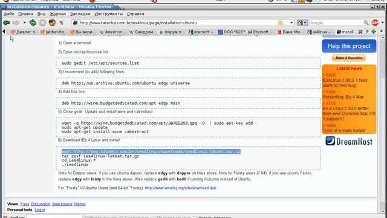Close the 'install...' tab with red X
The image size is (387, 218).
(x=360, y=32)
